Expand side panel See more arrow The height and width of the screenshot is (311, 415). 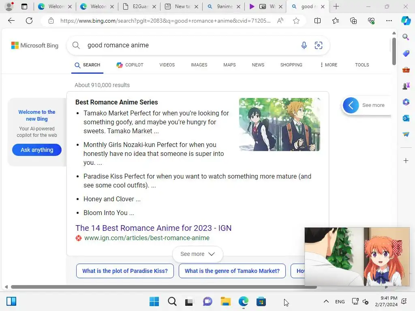pos(351,105)
